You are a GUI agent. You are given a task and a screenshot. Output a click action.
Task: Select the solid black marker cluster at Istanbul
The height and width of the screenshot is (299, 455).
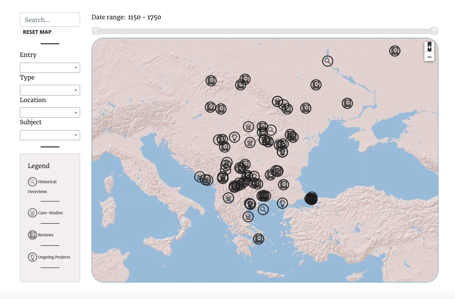pyautogui.click(x=311, y=199)
